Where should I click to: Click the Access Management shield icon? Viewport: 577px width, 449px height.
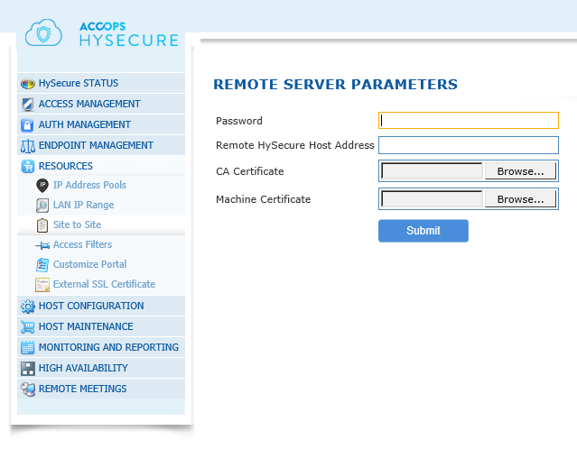tap(28, 105)
